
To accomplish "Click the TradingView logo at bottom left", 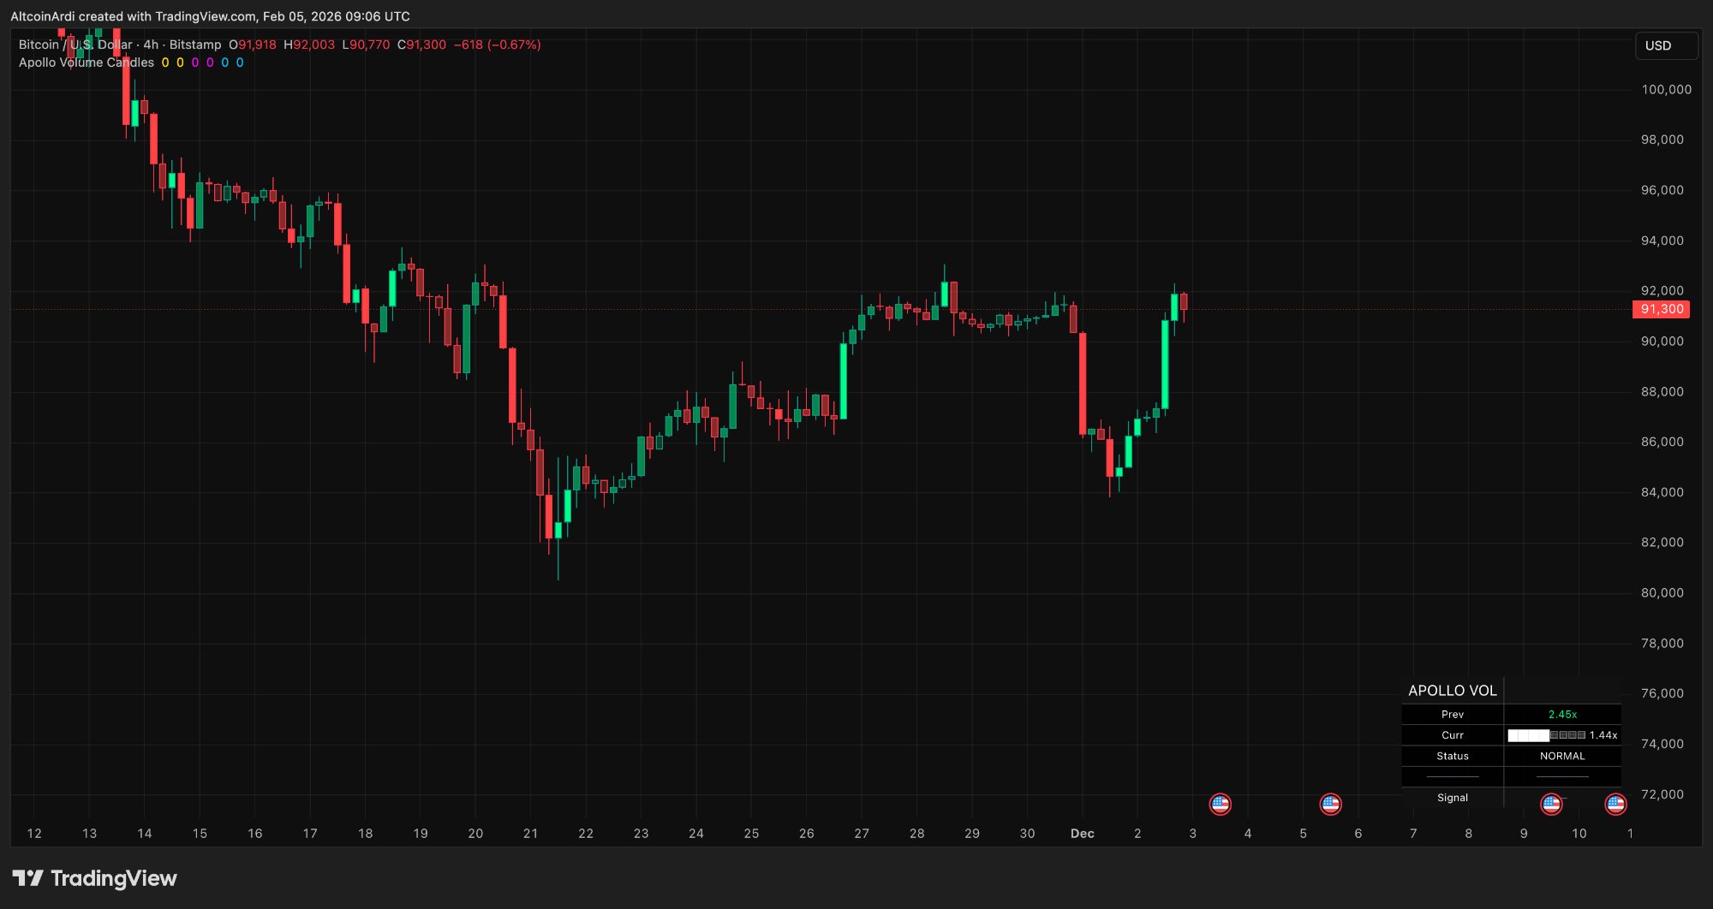I will coord(95,878).
